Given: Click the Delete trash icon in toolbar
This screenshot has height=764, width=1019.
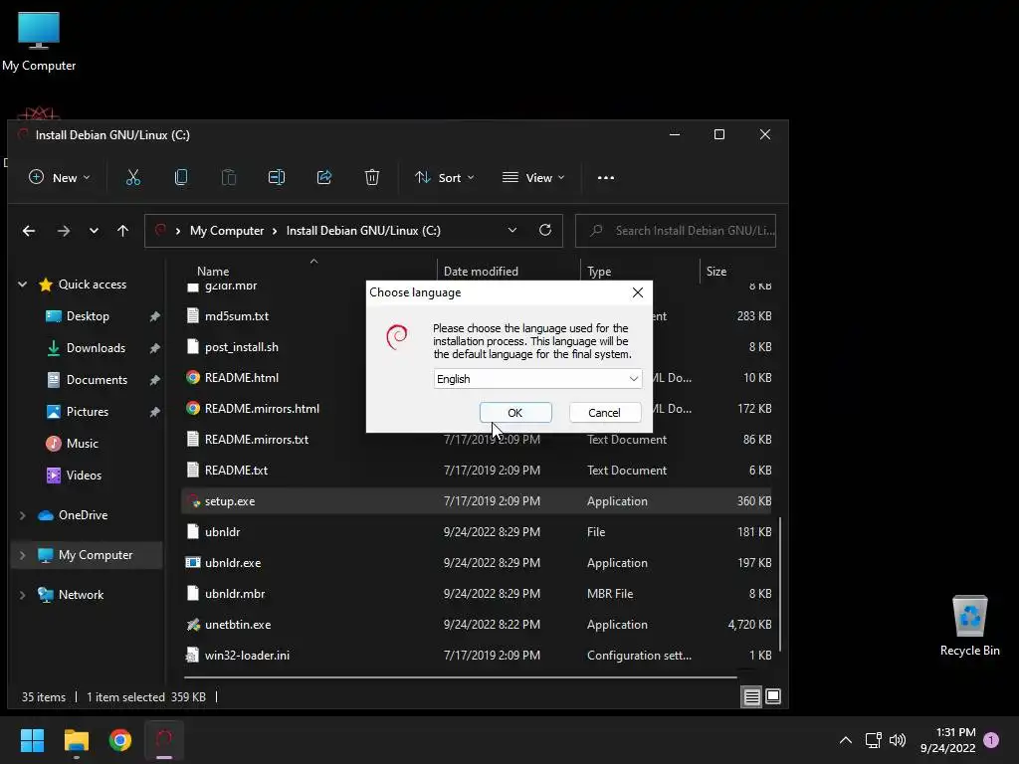Looking at the screenshot, I should pos(372,177).
